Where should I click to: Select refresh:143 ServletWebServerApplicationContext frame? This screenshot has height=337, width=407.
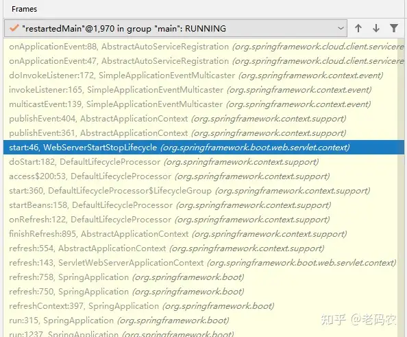tap(200, 263)
